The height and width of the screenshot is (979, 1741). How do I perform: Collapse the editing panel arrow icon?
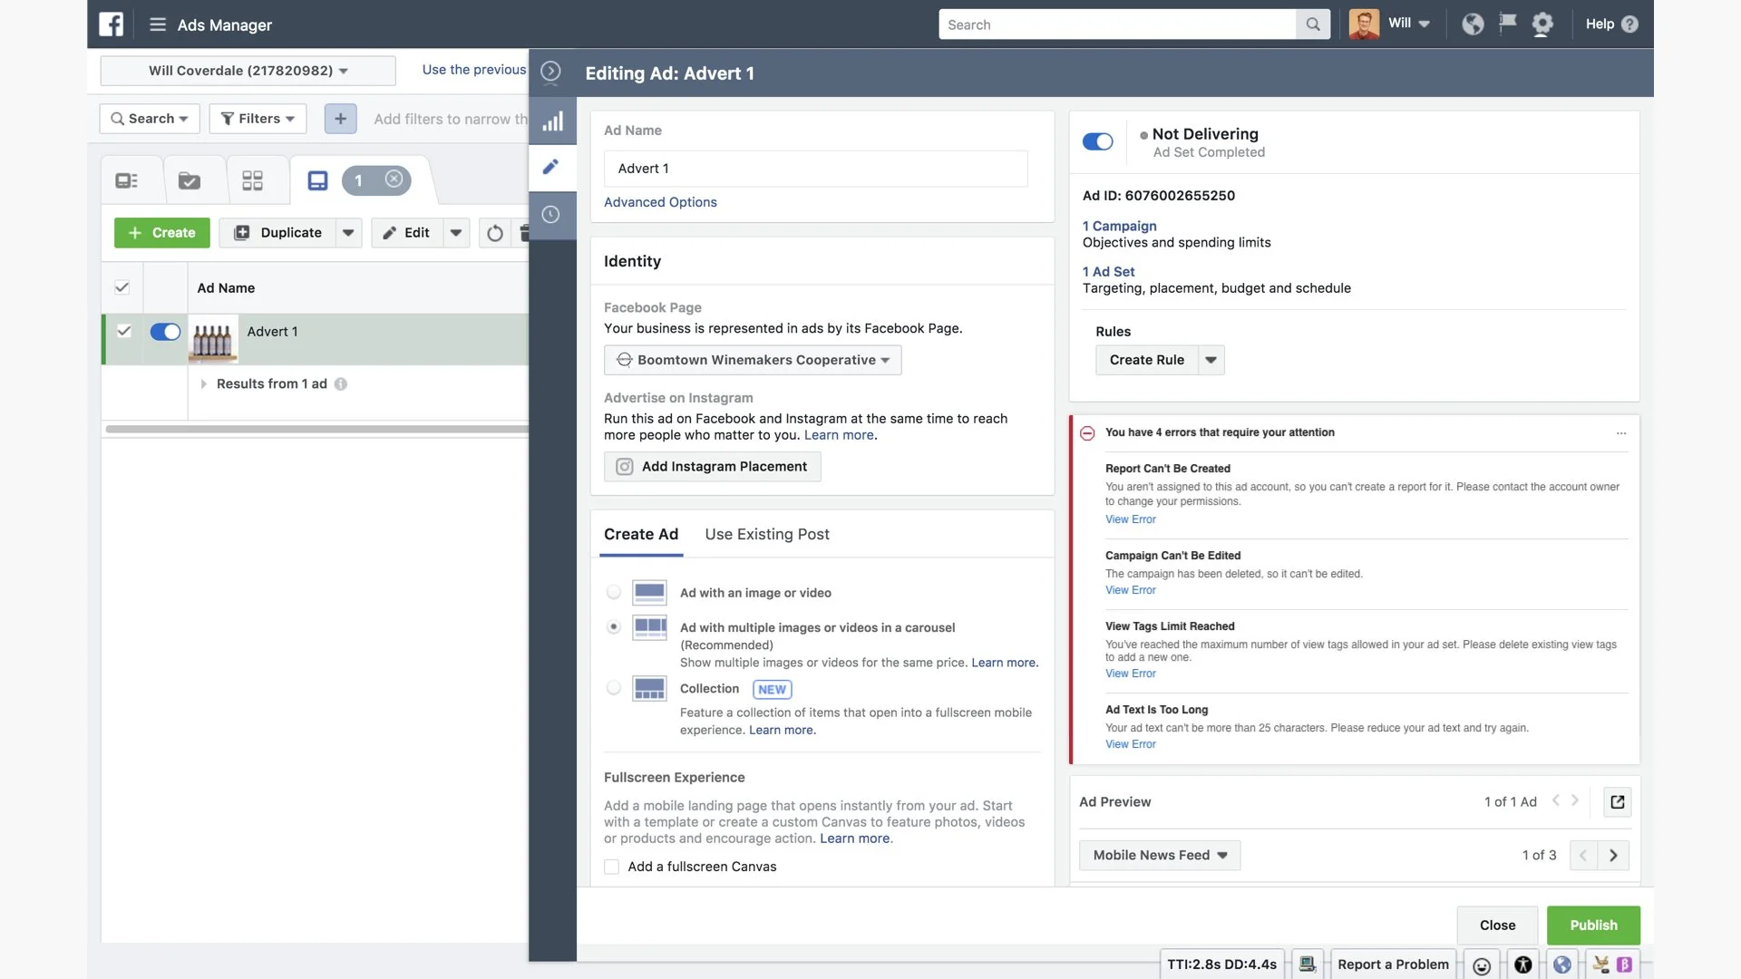click(x=550, y=72)
